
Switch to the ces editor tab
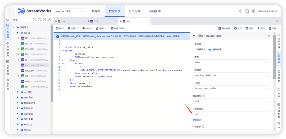pos(63,21)
